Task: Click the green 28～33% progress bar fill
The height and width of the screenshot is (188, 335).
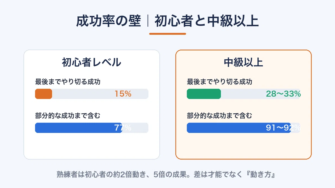Action: (204, 94)
